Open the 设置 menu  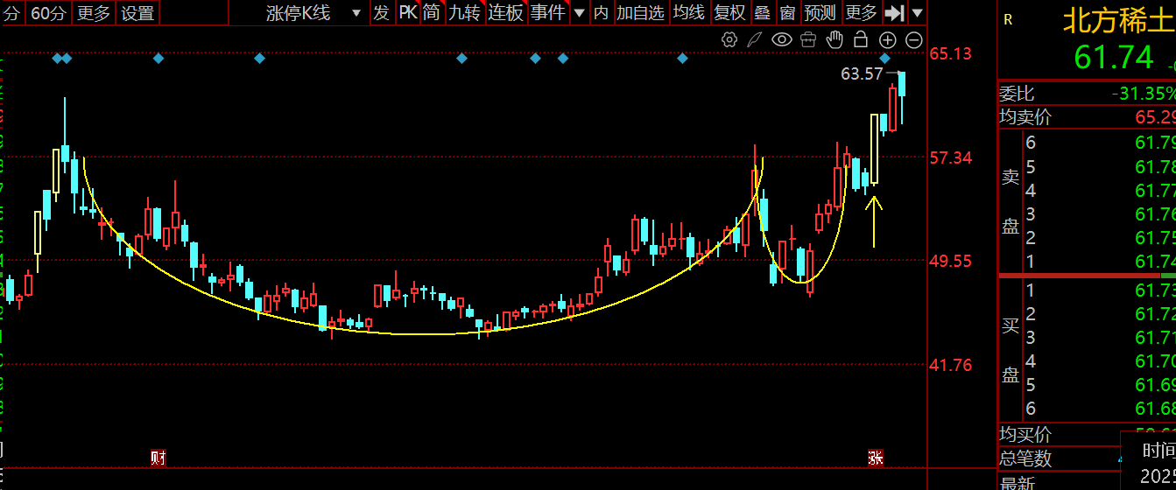pos(137,13)
